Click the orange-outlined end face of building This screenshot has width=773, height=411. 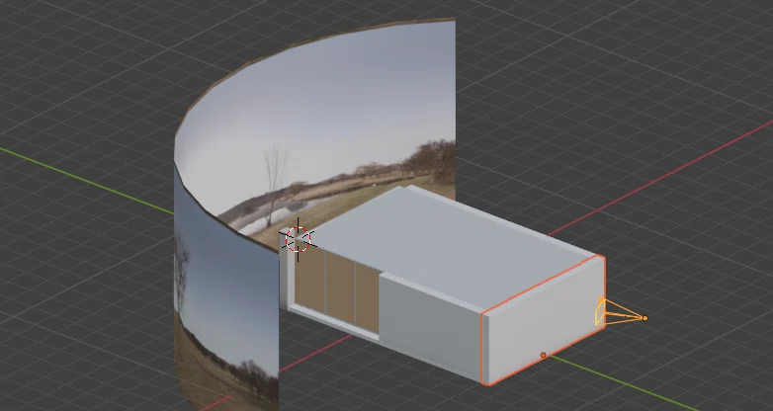point(544,320)
